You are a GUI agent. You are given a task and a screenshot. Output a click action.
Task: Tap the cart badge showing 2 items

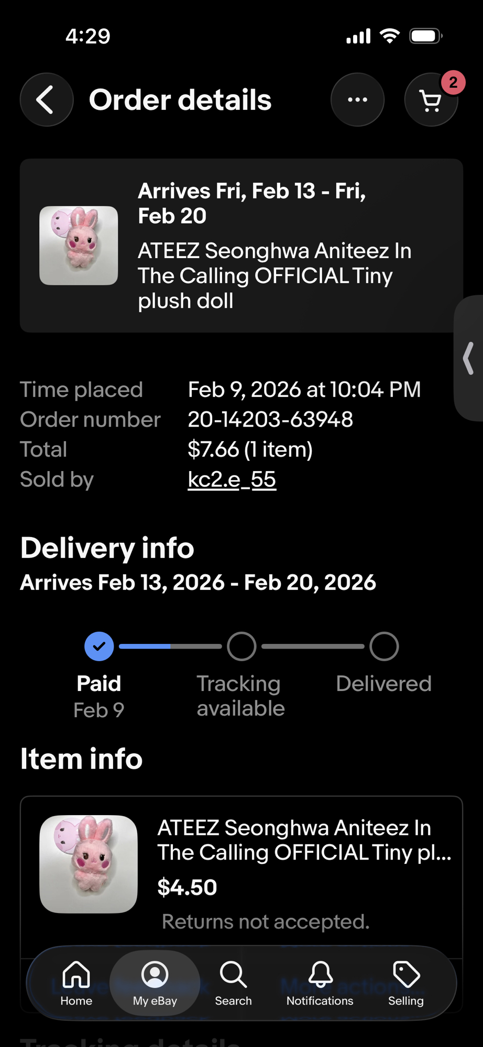coord(453,82)
